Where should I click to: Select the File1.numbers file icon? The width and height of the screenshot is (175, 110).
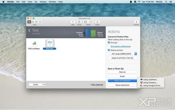click(x=34, y=43)
